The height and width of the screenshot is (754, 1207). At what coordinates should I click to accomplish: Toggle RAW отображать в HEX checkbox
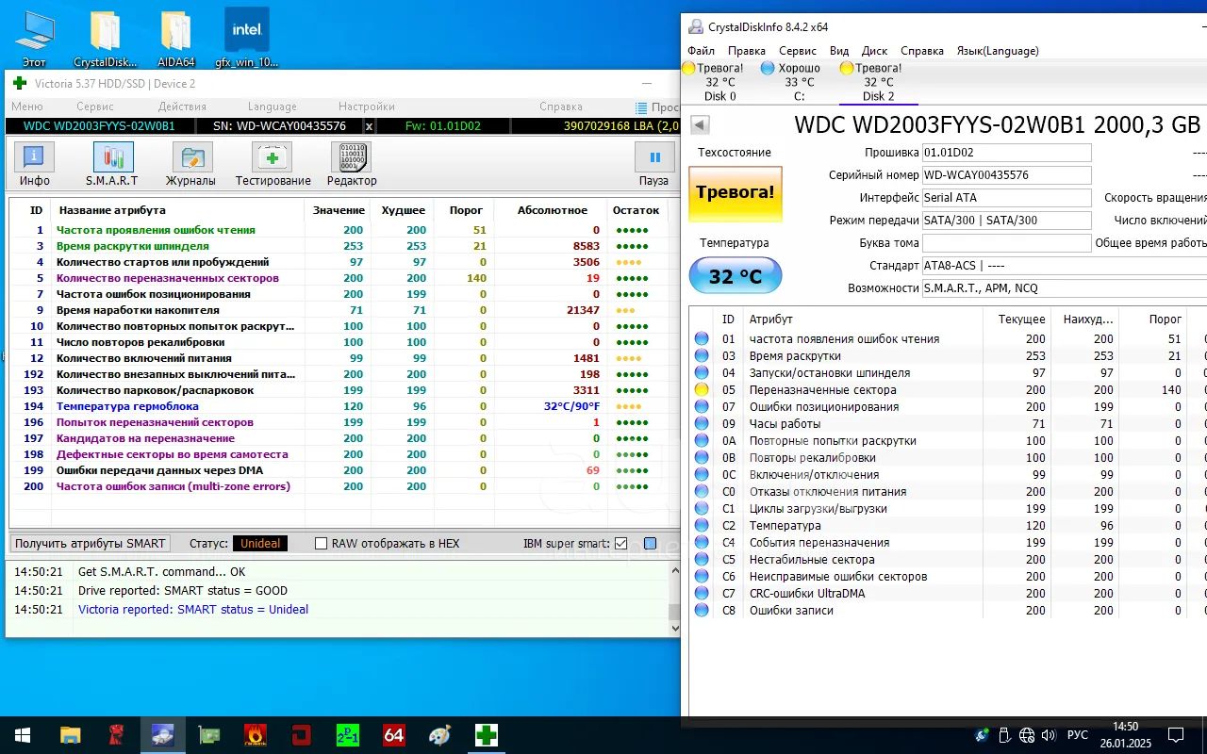tap(321, 544)
